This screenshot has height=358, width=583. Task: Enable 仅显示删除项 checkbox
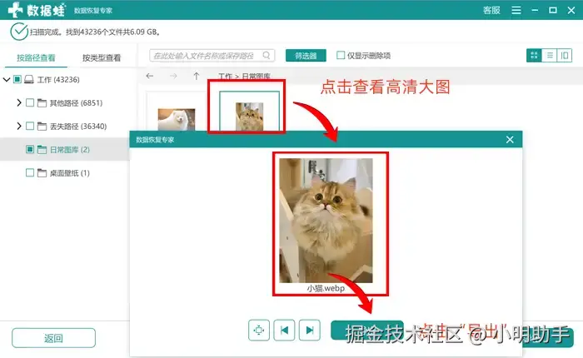pos(340,55)
